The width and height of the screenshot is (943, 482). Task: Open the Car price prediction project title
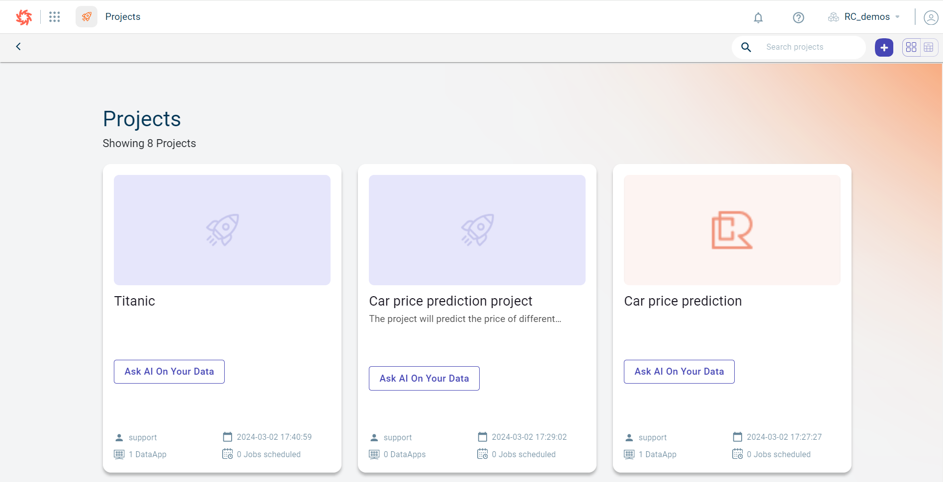click(x=450, y=301)
